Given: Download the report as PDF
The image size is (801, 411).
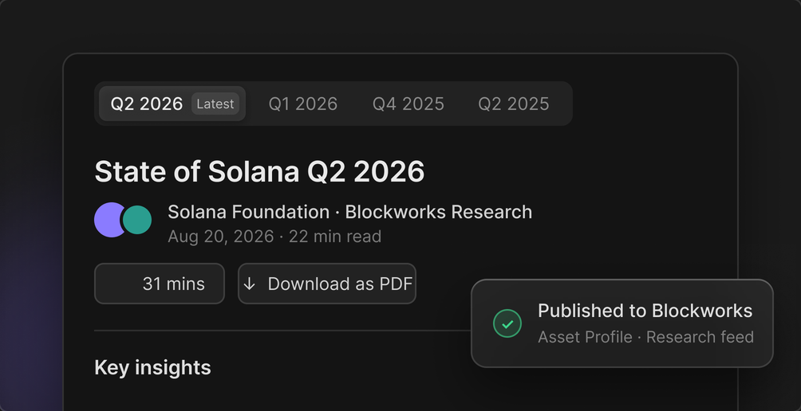Looking at the screenshot, I should coord(327,284).
